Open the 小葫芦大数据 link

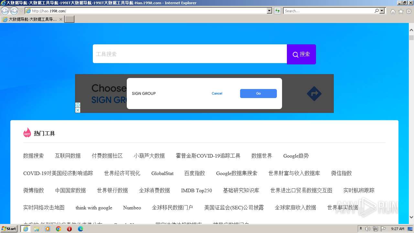[x=149, y=156]
